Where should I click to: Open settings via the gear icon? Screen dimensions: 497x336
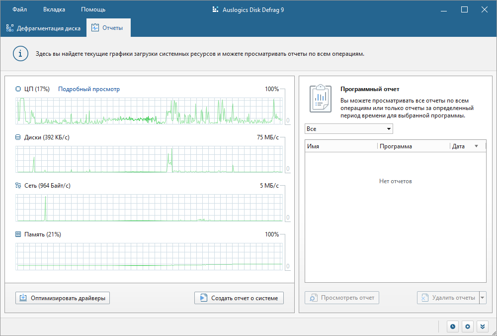467,327
